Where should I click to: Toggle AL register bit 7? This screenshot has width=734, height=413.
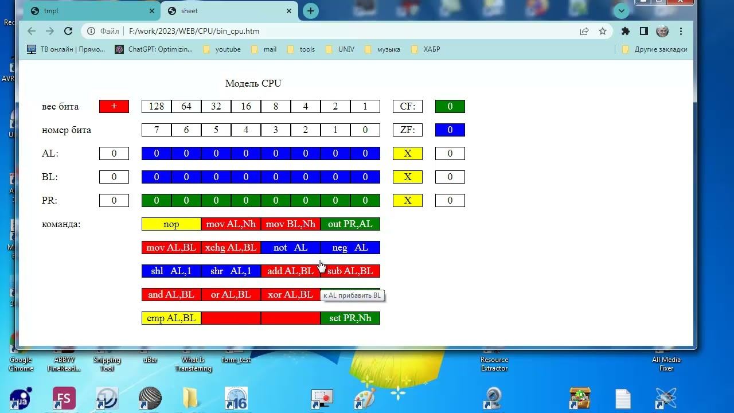click(157, 154)
